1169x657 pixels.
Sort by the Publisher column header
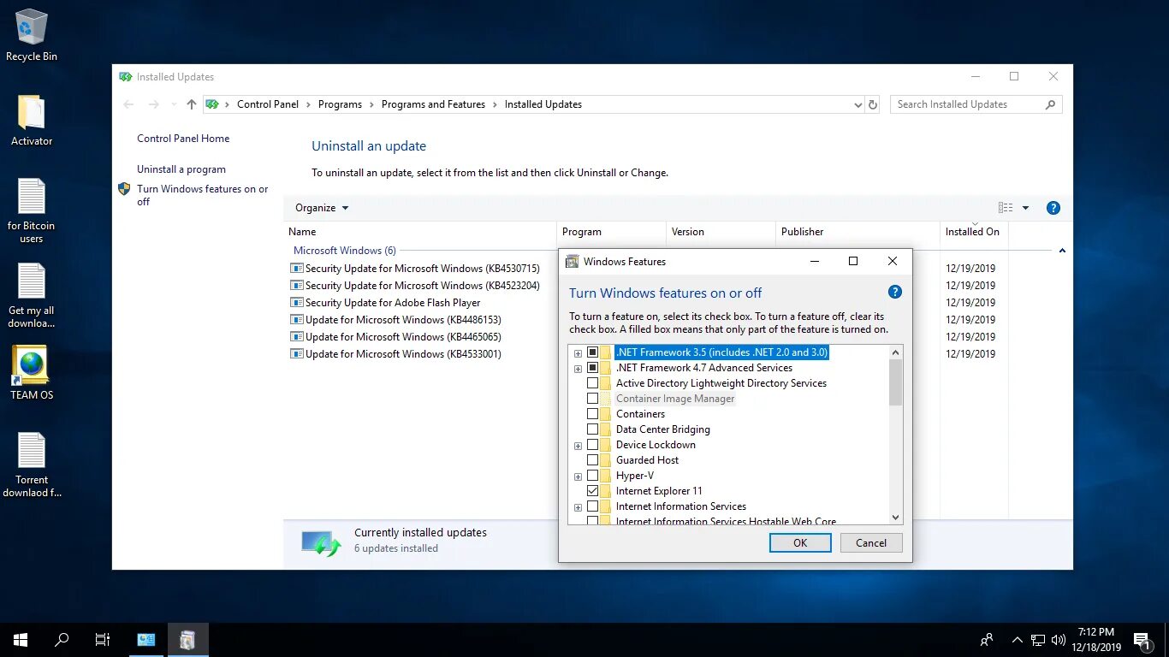pyautogui.click(x=857, y=232)
